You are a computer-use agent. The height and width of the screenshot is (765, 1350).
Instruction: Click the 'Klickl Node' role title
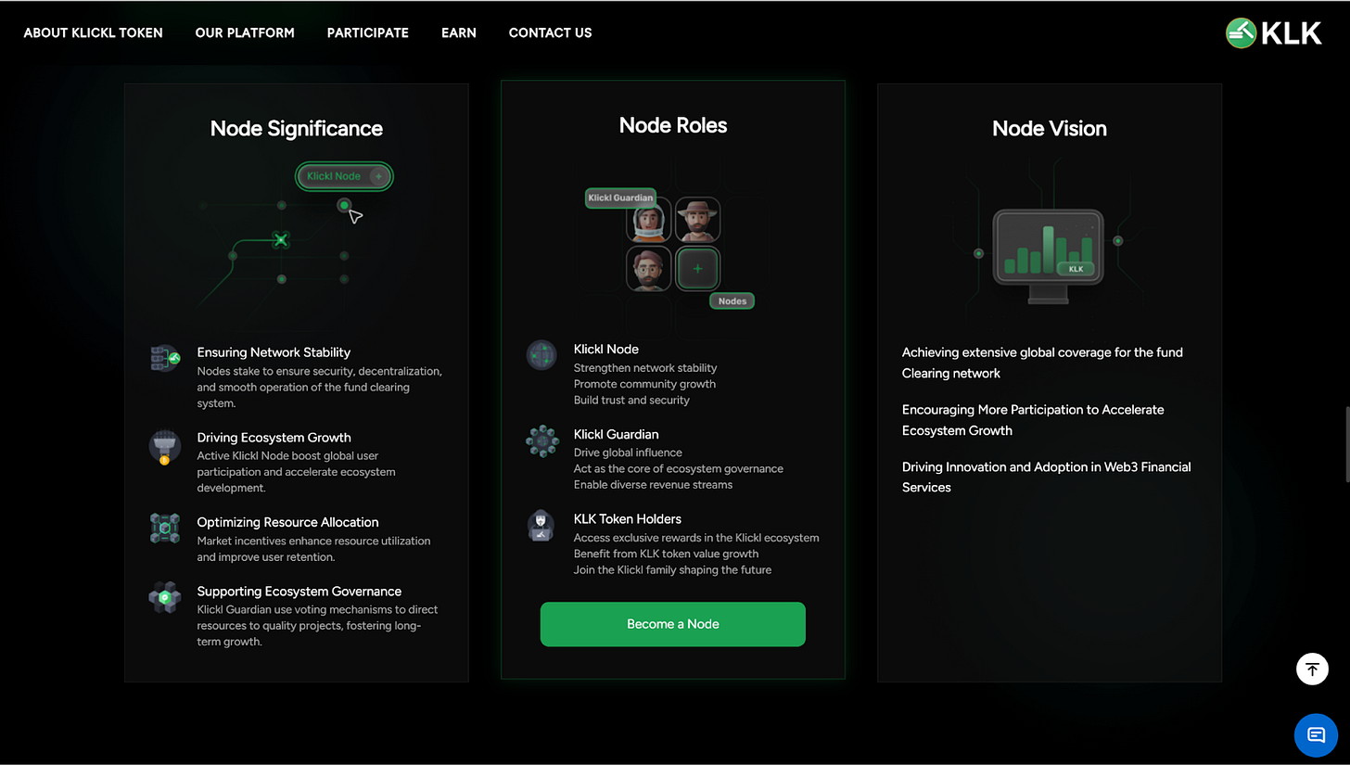click(x=606, y=350)
